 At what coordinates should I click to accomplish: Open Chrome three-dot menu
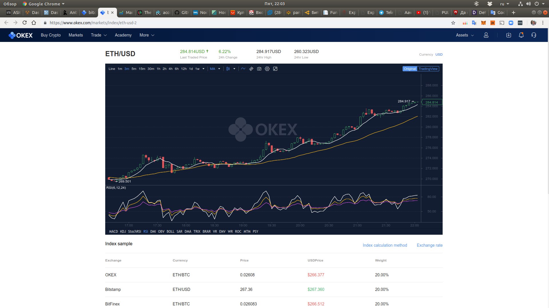(543, 23)
